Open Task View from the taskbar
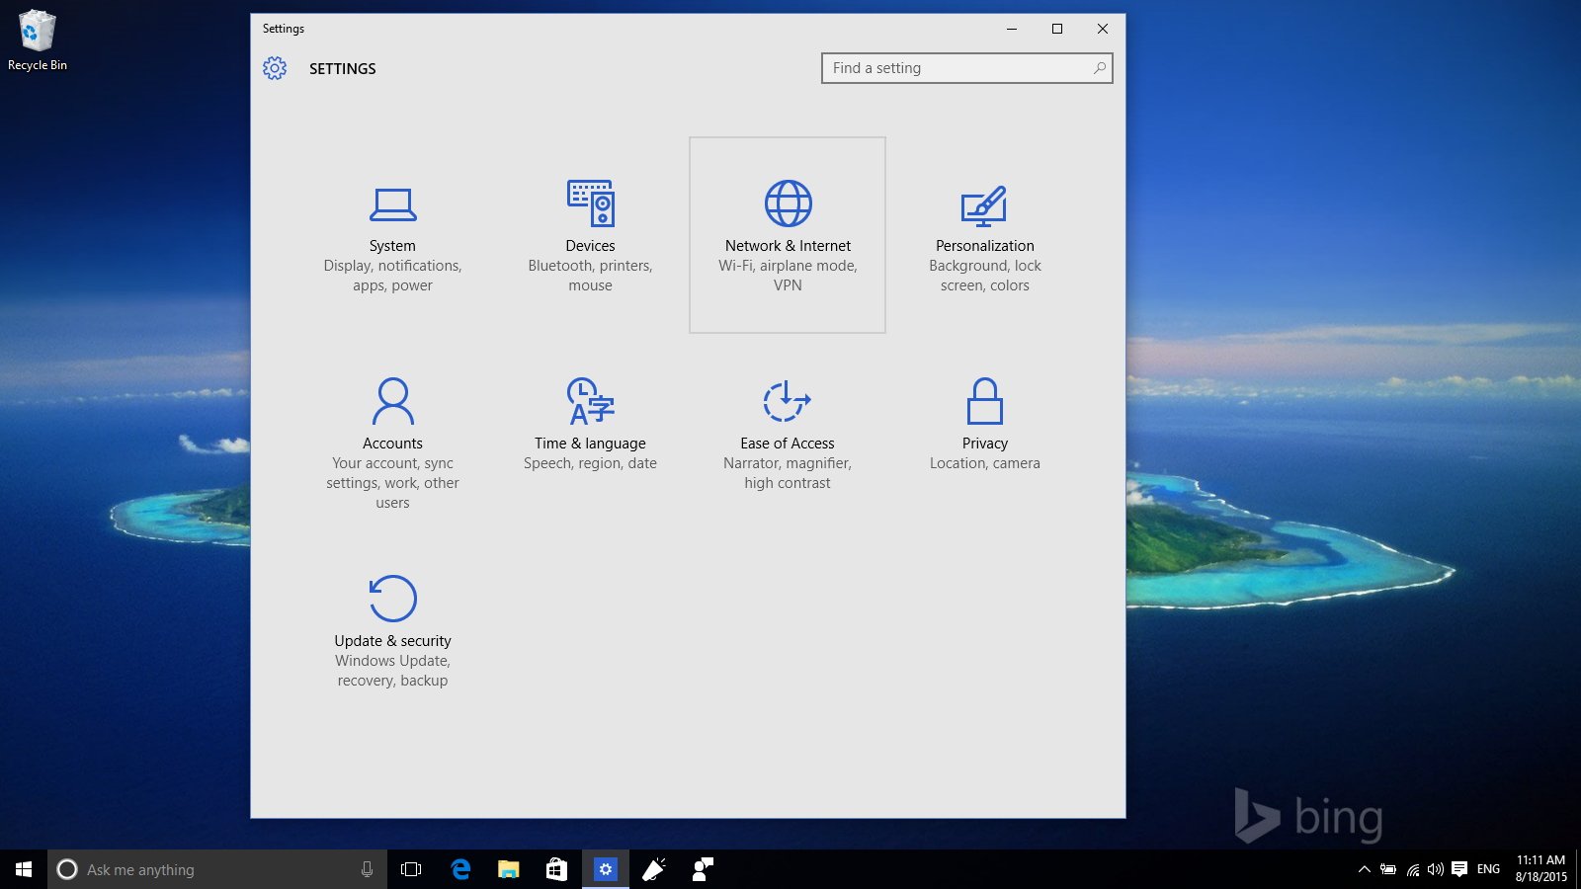Screen dimensions: 1581x889 (411, 869)
